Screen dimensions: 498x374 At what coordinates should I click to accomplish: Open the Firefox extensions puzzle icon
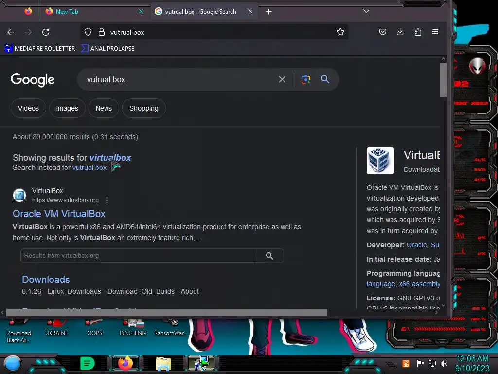click(418, 32)
